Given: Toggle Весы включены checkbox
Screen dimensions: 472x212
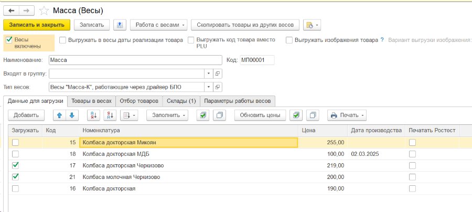Looking at the screenshot, I should [9, 40].
